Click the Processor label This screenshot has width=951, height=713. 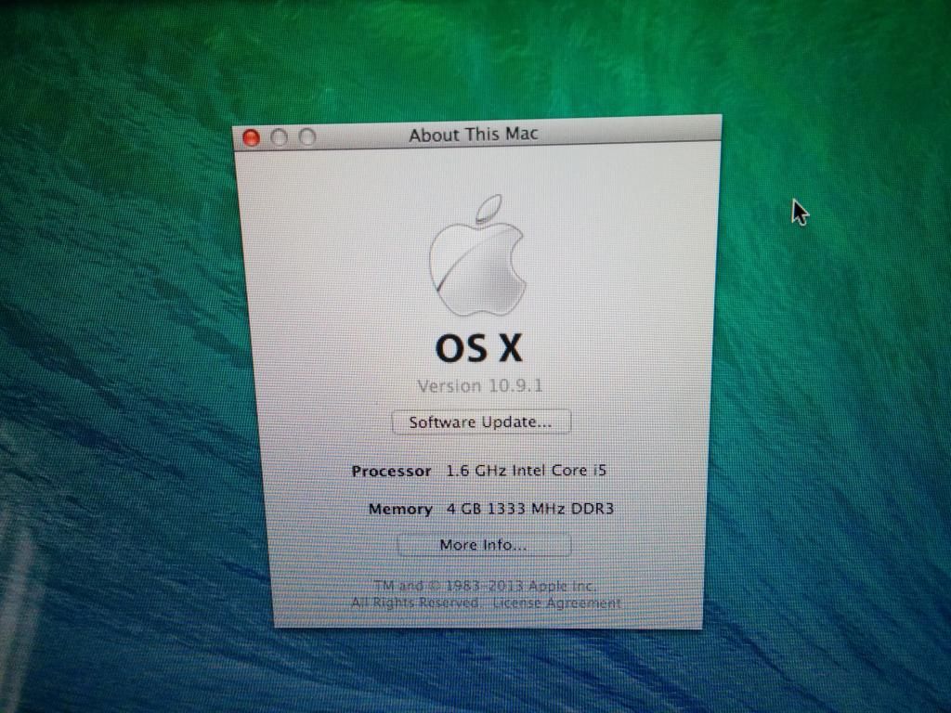coord(391,471)
